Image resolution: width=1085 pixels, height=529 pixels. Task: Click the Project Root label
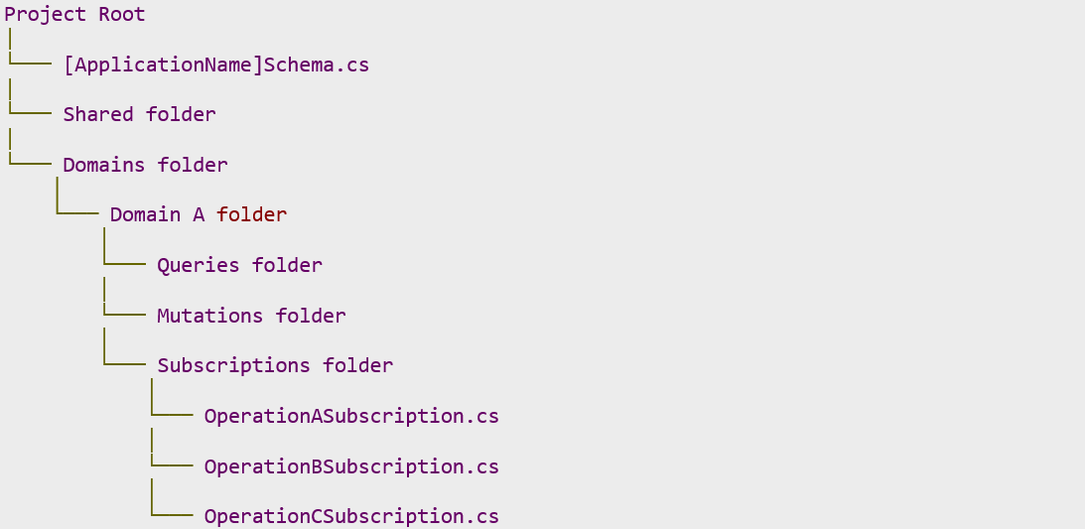[x=74, y=15]
